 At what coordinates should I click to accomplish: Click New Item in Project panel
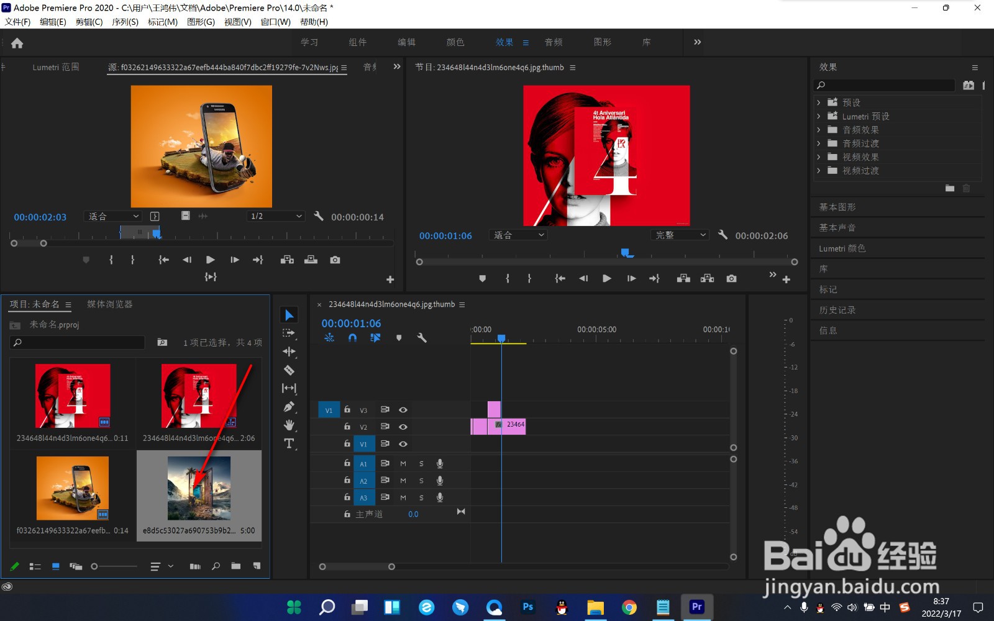[257, 566]
